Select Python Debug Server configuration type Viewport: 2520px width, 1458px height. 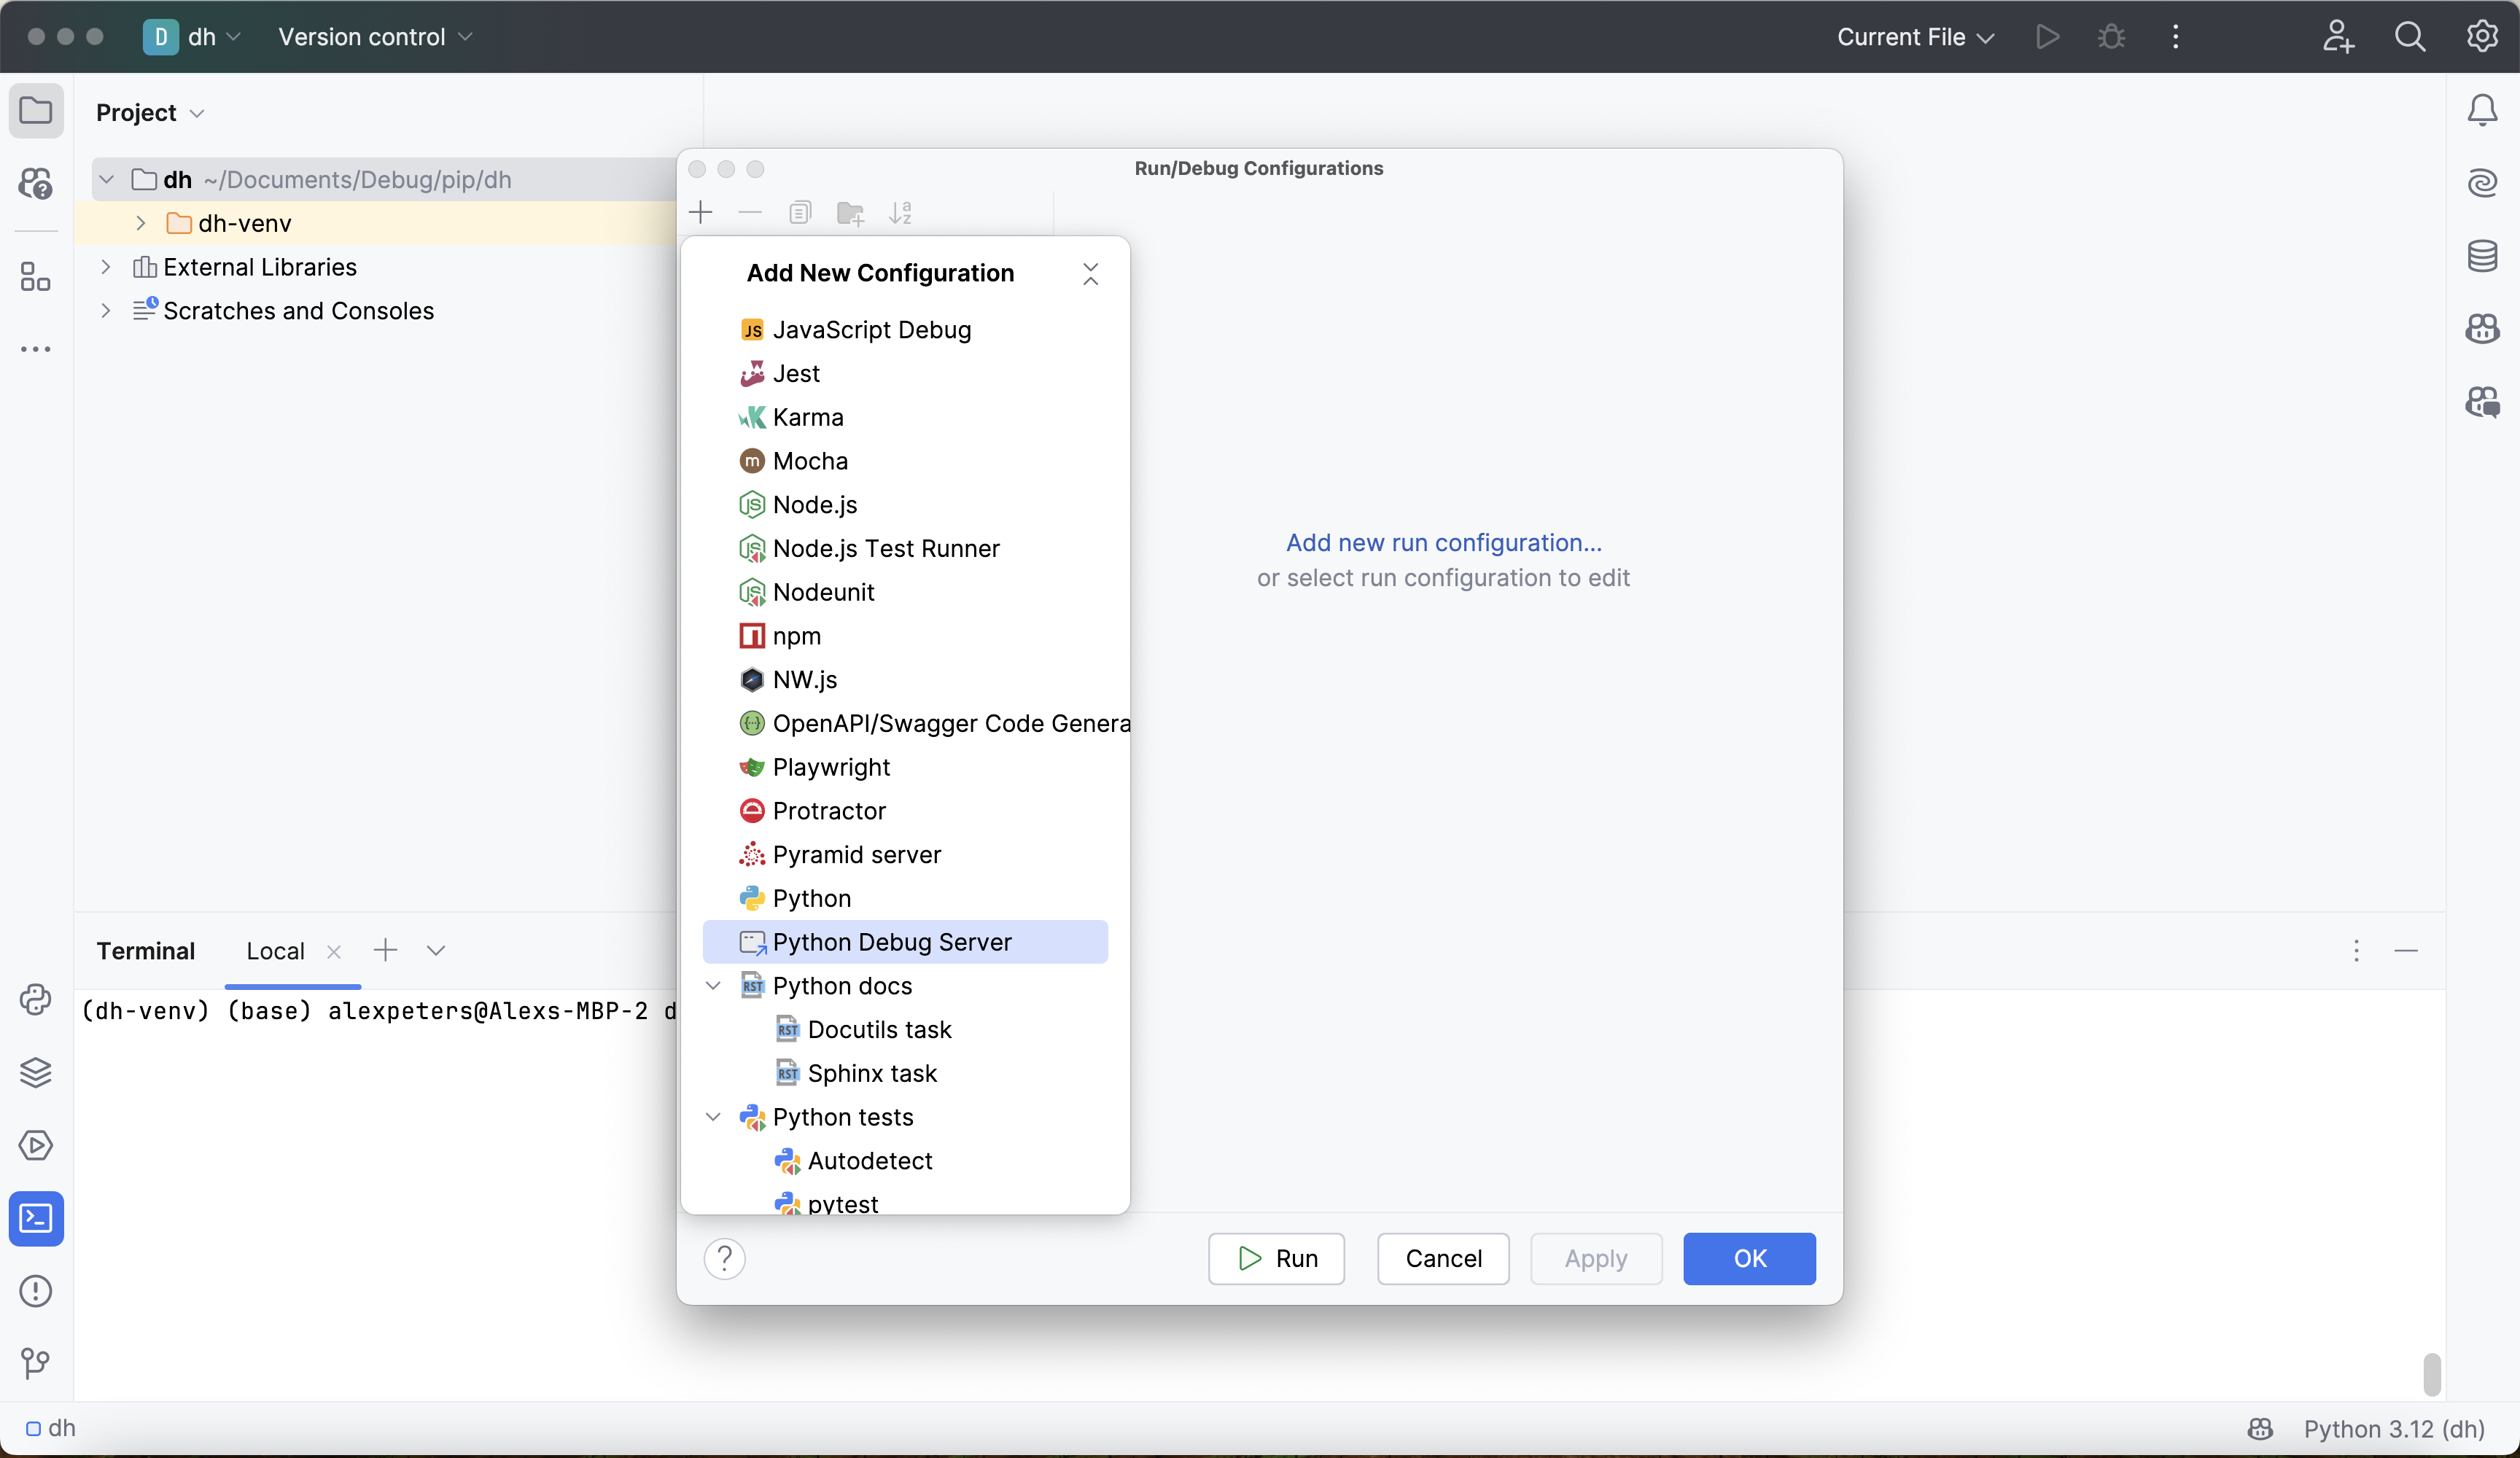pyautogui.click(x=891, y=942)
